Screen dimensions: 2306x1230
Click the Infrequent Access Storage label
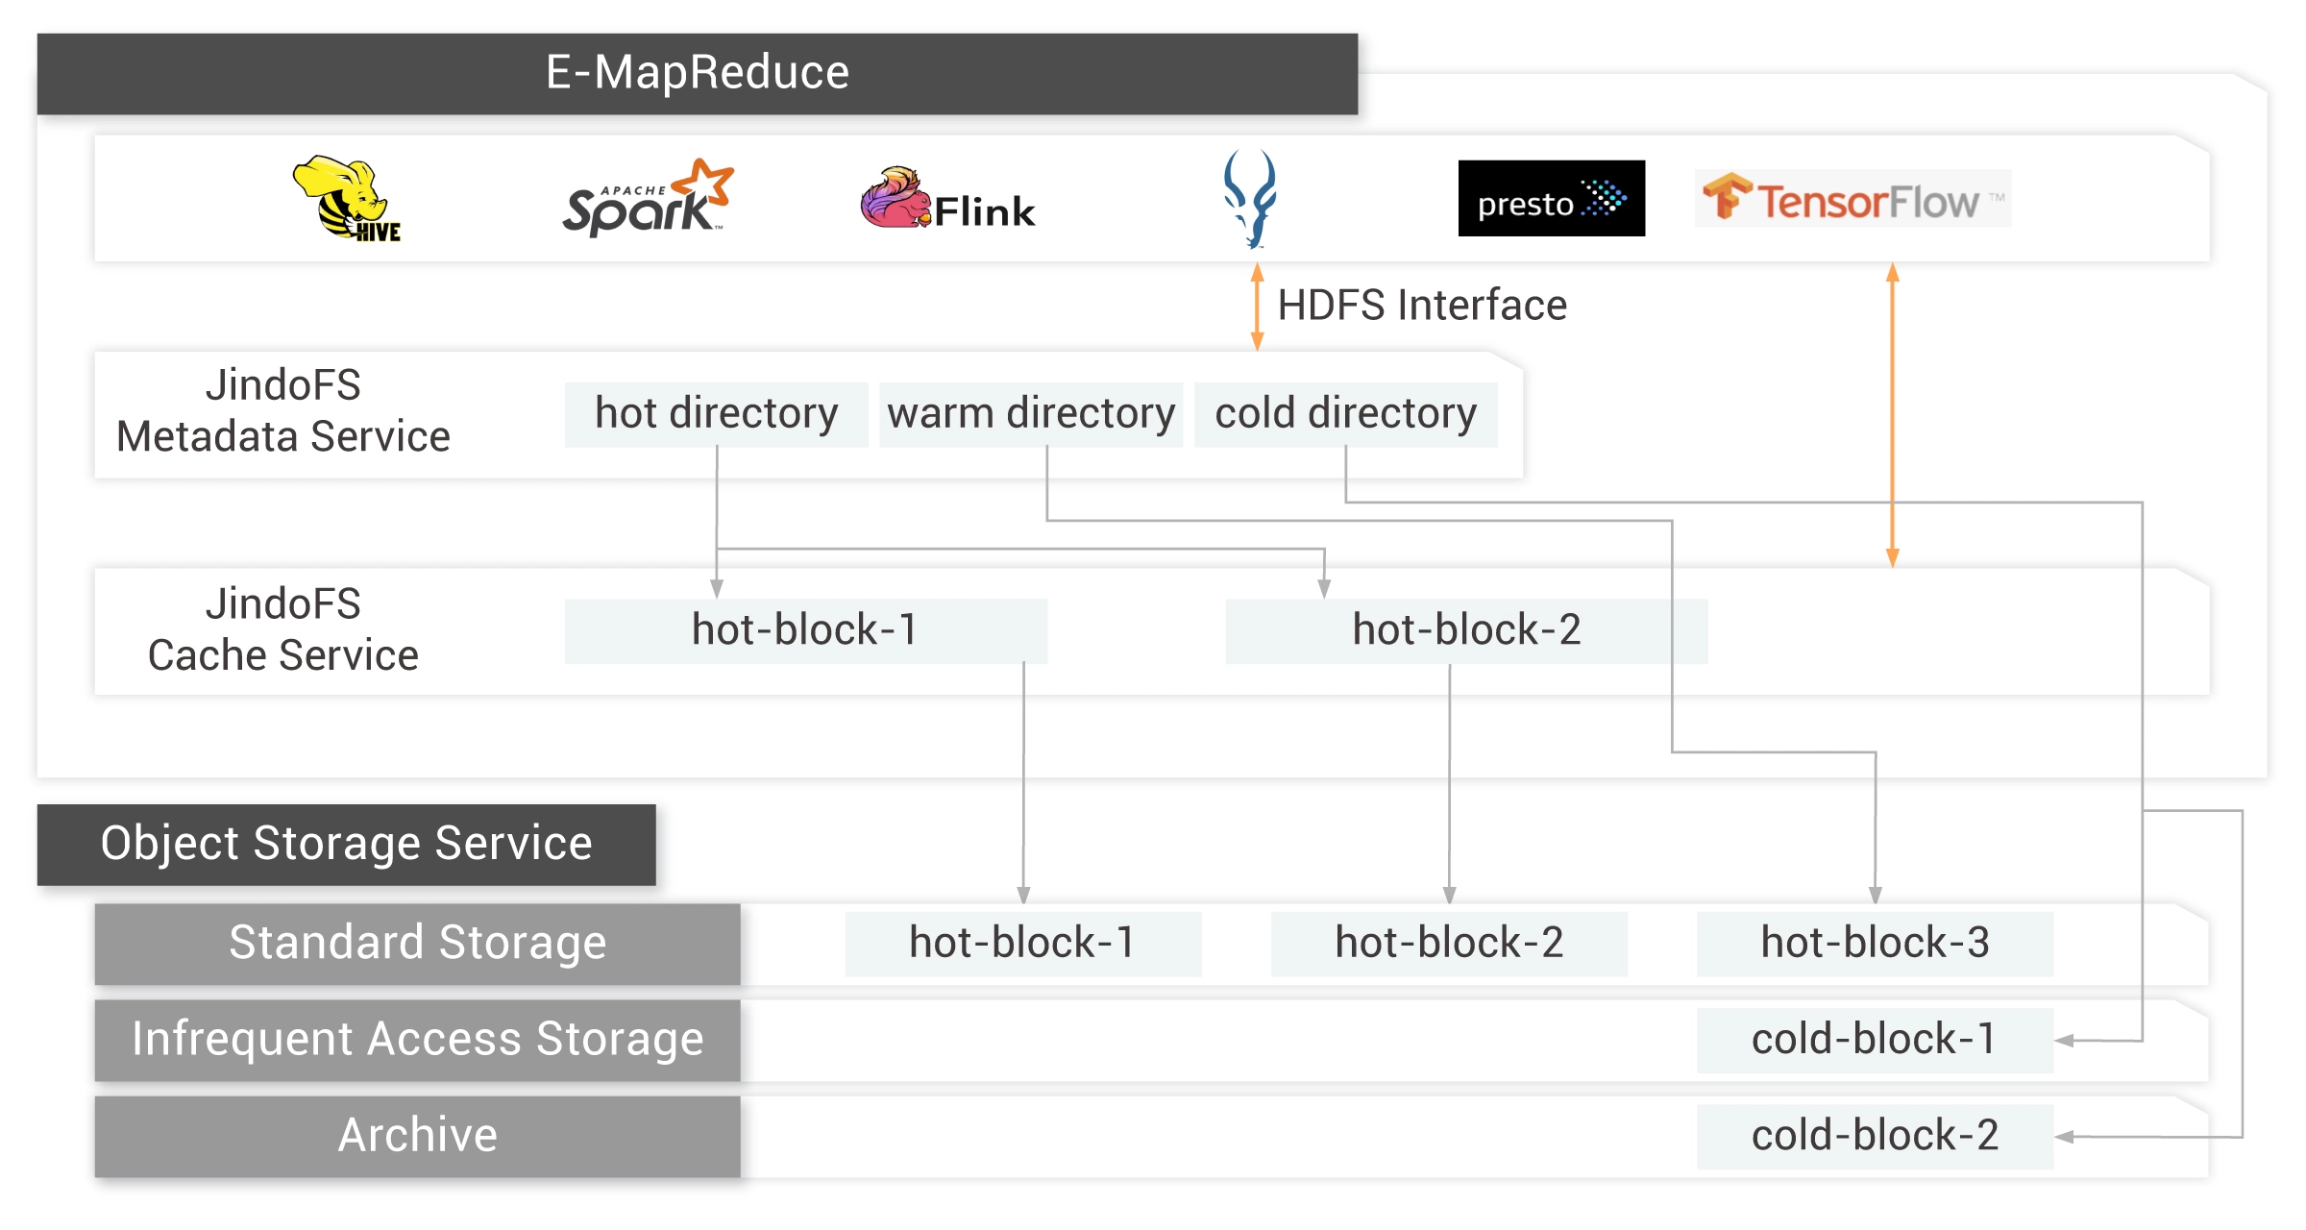[x=417, y=1040]
